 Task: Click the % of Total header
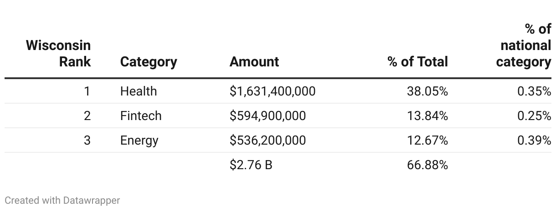click(417, 62)
